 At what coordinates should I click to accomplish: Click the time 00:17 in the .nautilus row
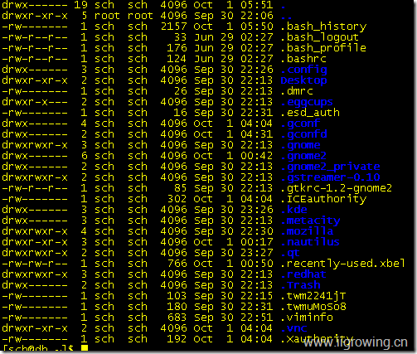(257, 242)
